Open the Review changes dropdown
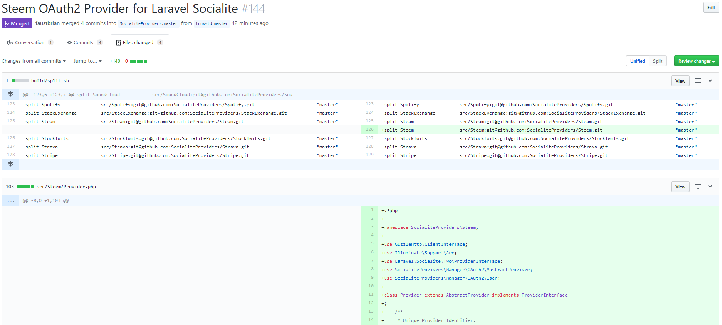Image resolution: width=722 pixels, height=325 pixels. click(x=696, y=61)
